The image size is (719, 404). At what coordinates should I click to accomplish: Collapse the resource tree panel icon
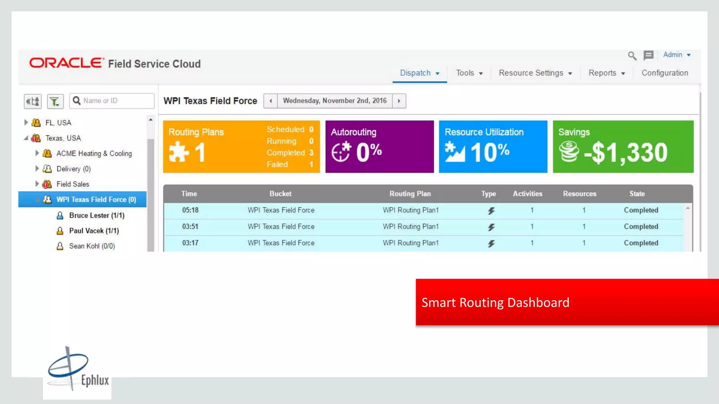tap(33, 101)
